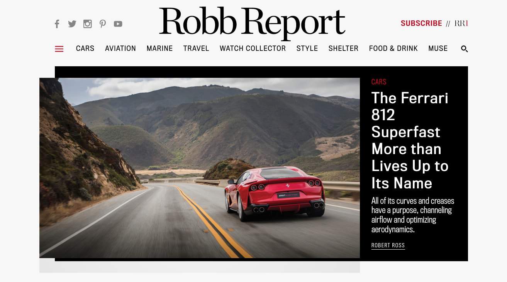Image resolution: width=507 pixels, height=282 pixels.
Task: Open the Ferrari 812 Superfast headline
Action: pos(410,140)
